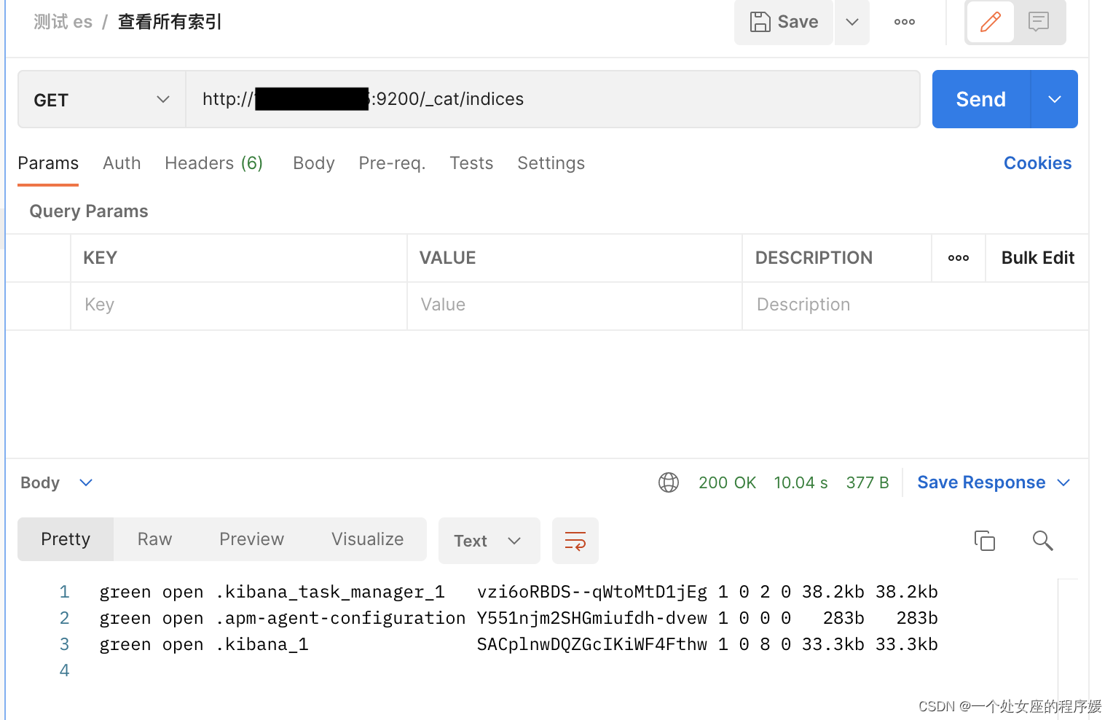
Task: Click the Bulk Edit button
Action: [x=1038, y=258]
